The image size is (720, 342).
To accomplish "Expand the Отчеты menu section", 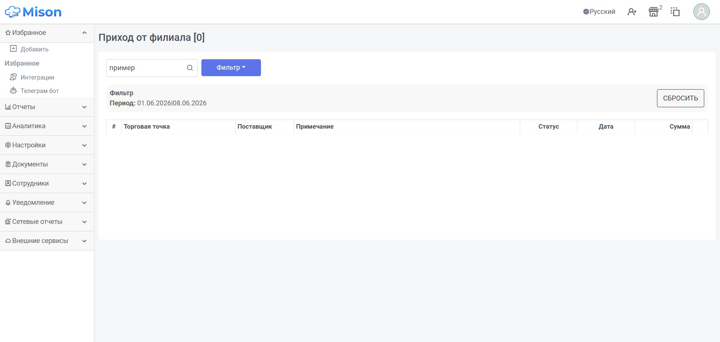I will pos(47,107).
